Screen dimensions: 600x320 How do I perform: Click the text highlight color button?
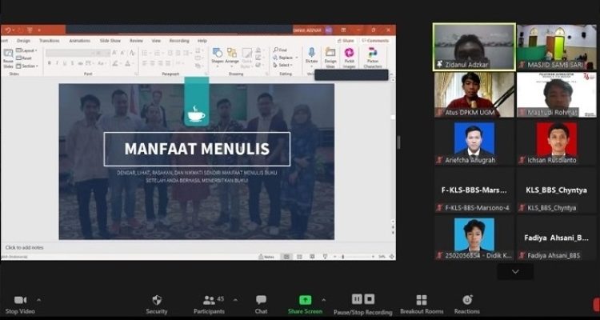click(117, 63)
